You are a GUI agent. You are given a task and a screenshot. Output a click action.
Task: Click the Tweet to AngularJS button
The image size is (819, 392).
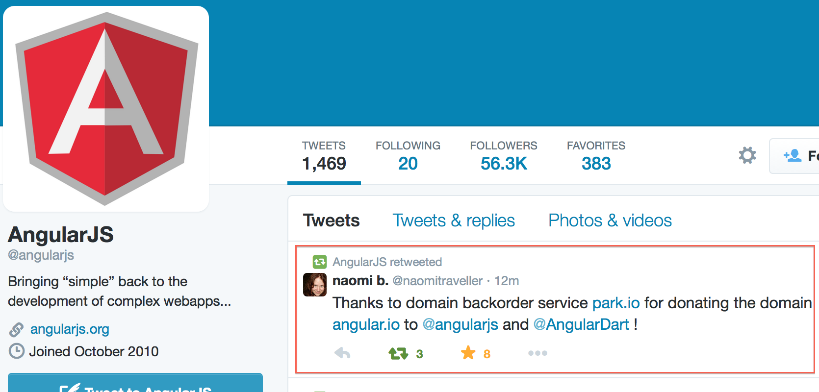(x=135, y=383)
